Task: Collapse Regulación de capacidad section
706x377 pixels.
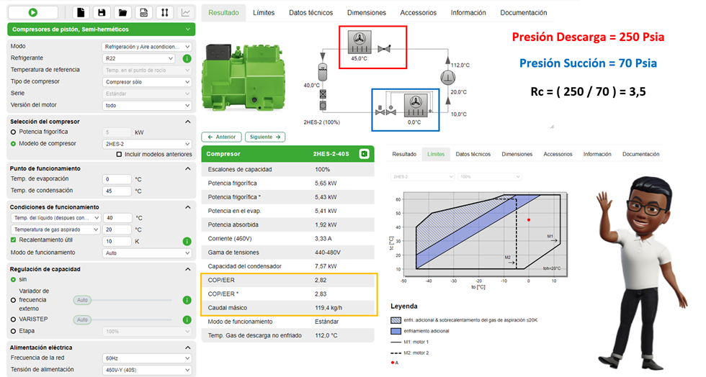Action: [x=188, y=270]
